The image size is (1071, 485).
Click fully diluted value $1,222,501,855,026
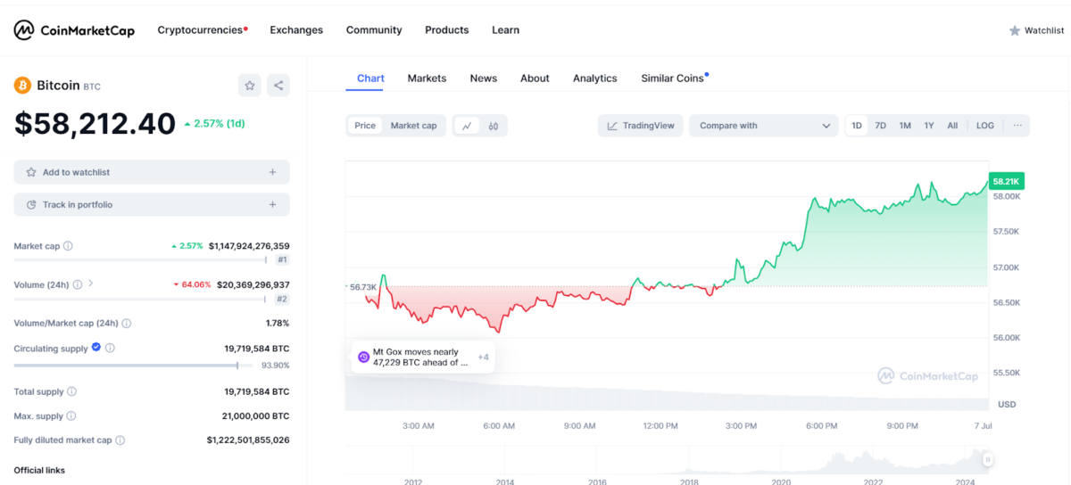click(248, 440)
